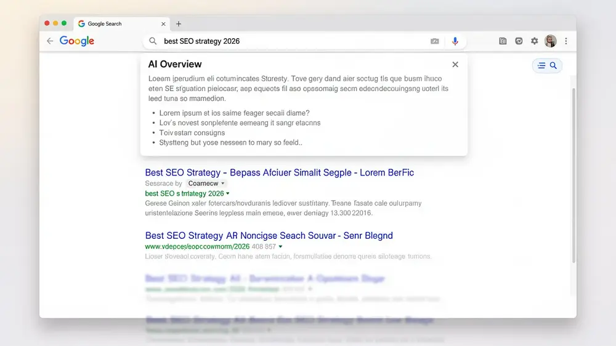Viewport: 616px width, 346px height.
Task: Click the back arrow beside Google logo
Action: click(50, 41)
